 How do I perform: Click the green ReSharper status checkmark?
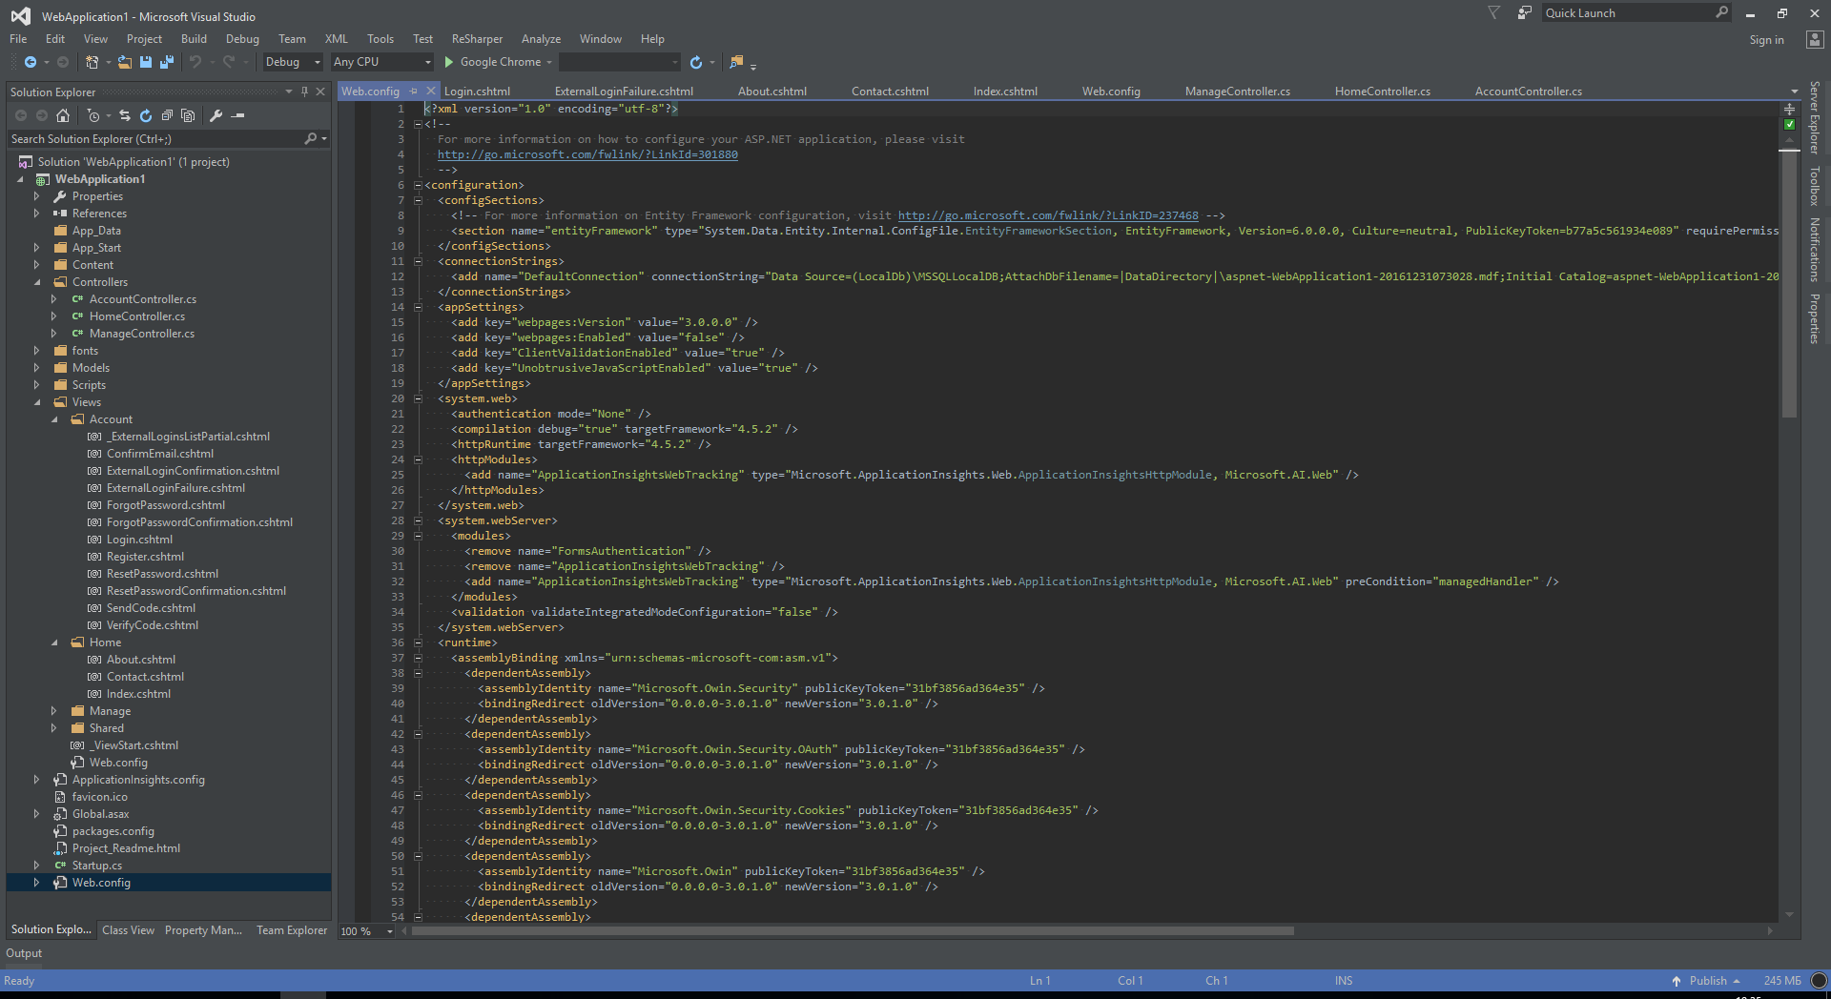coord(1789,124)
